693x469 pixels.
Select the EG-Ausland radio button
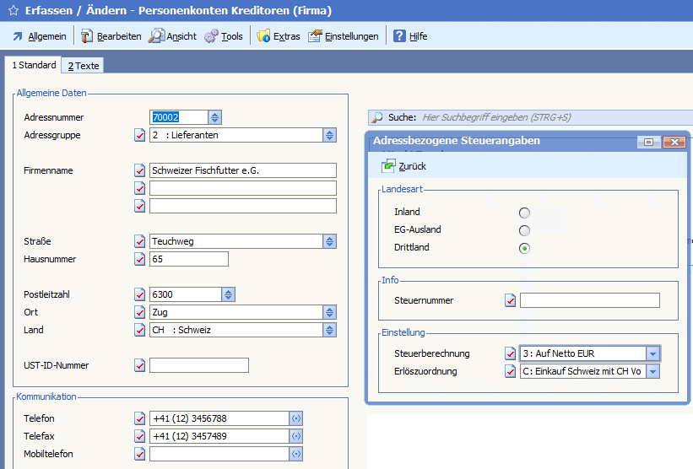click(525, 230)
